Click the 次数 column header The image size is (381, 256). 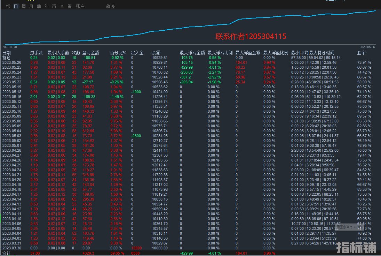click(76, 53)
